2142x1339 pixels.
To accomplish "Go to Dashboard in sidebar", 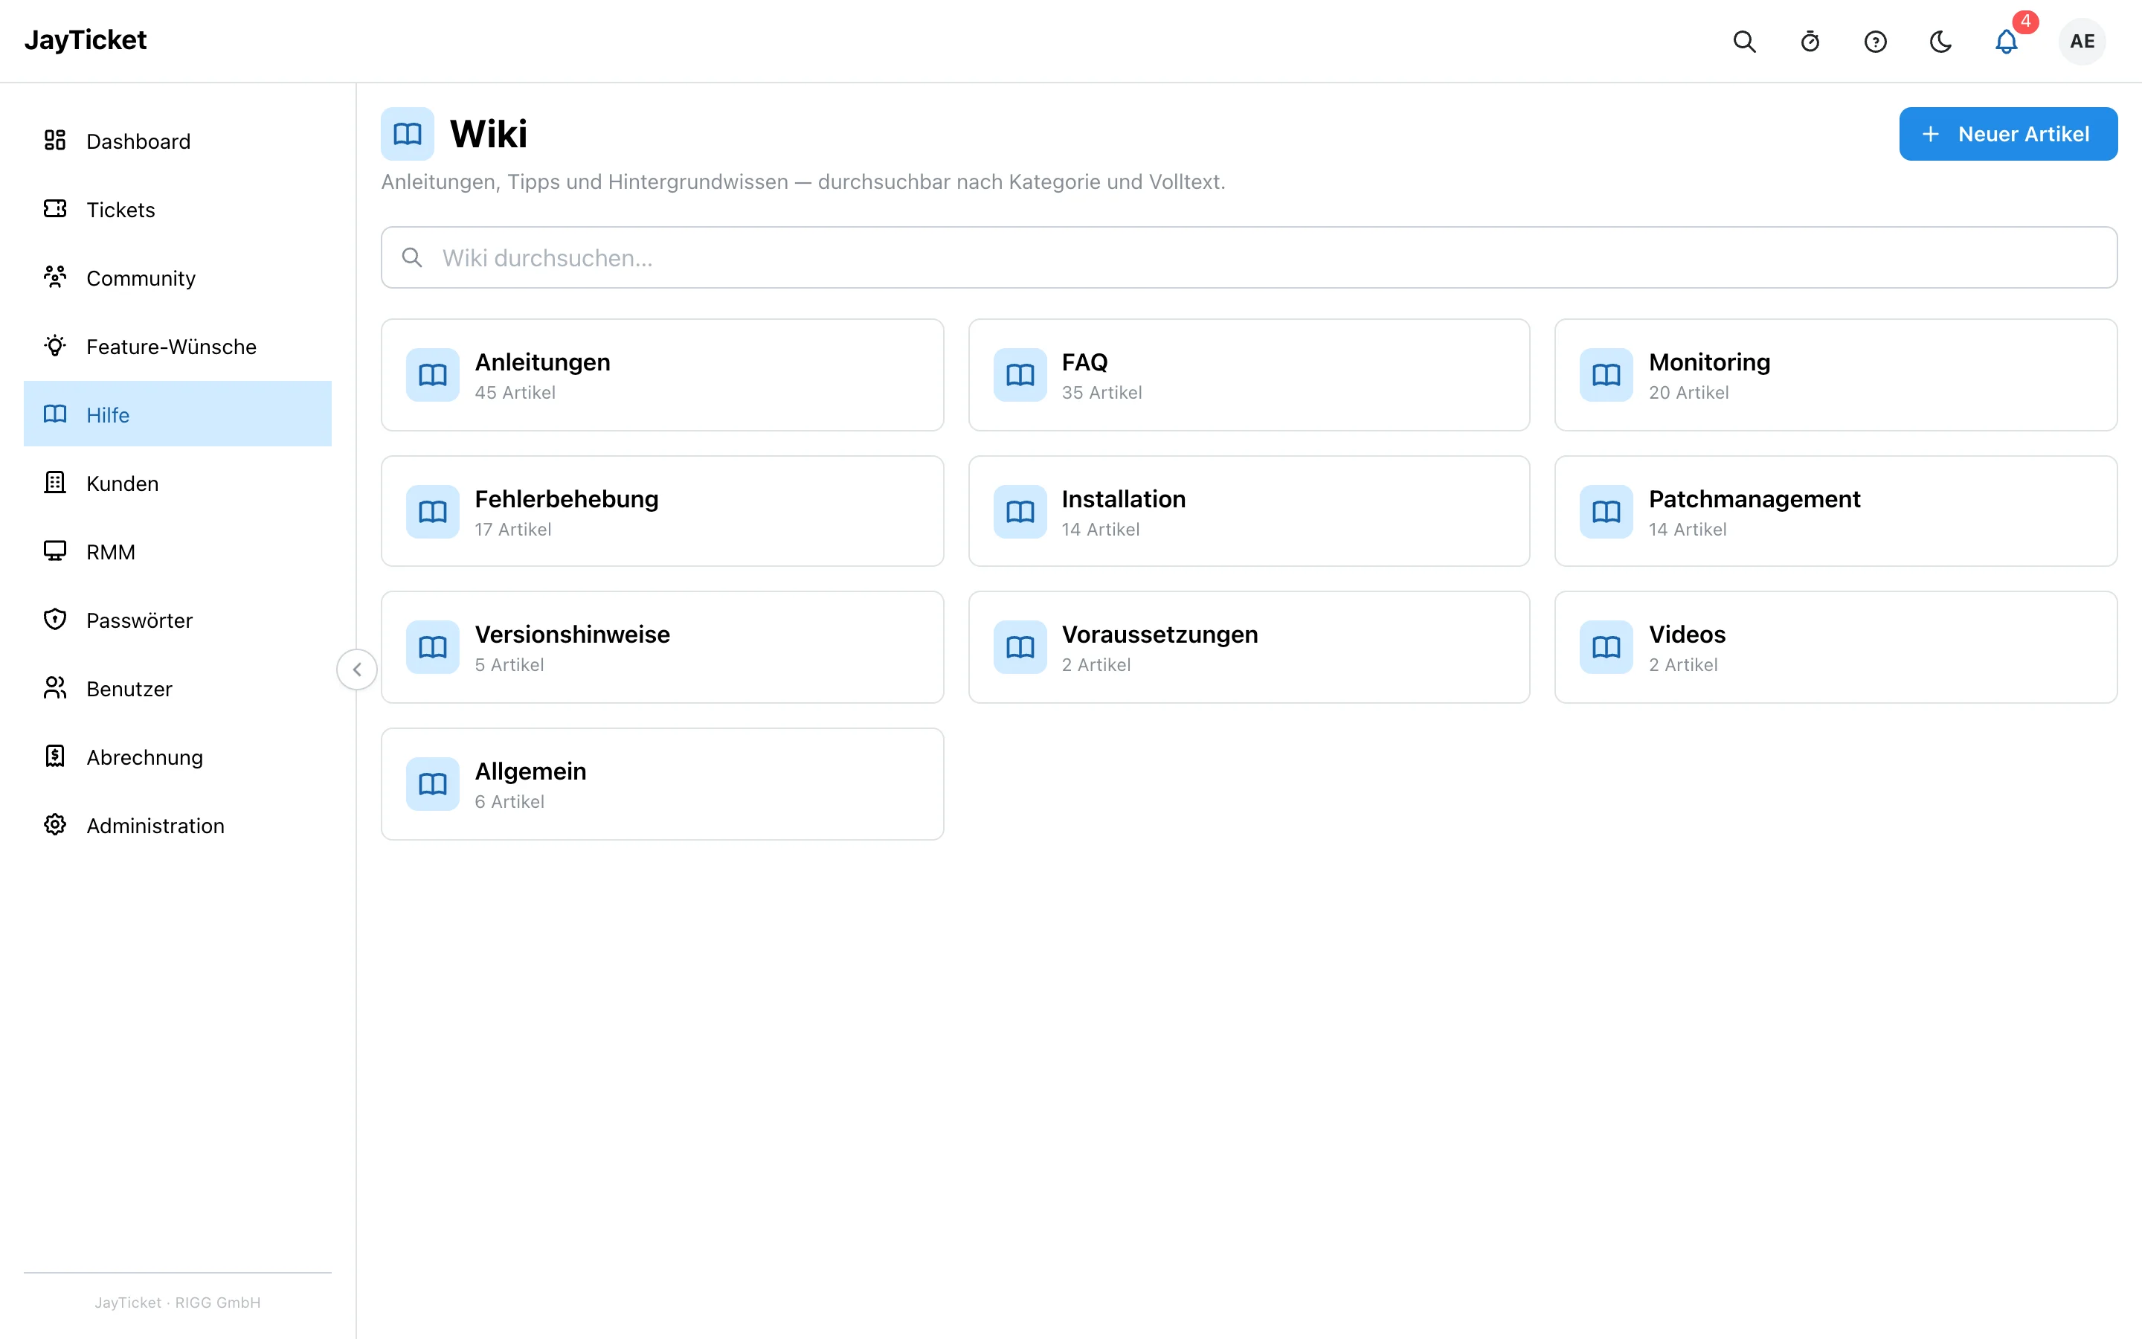I will 178,141.
